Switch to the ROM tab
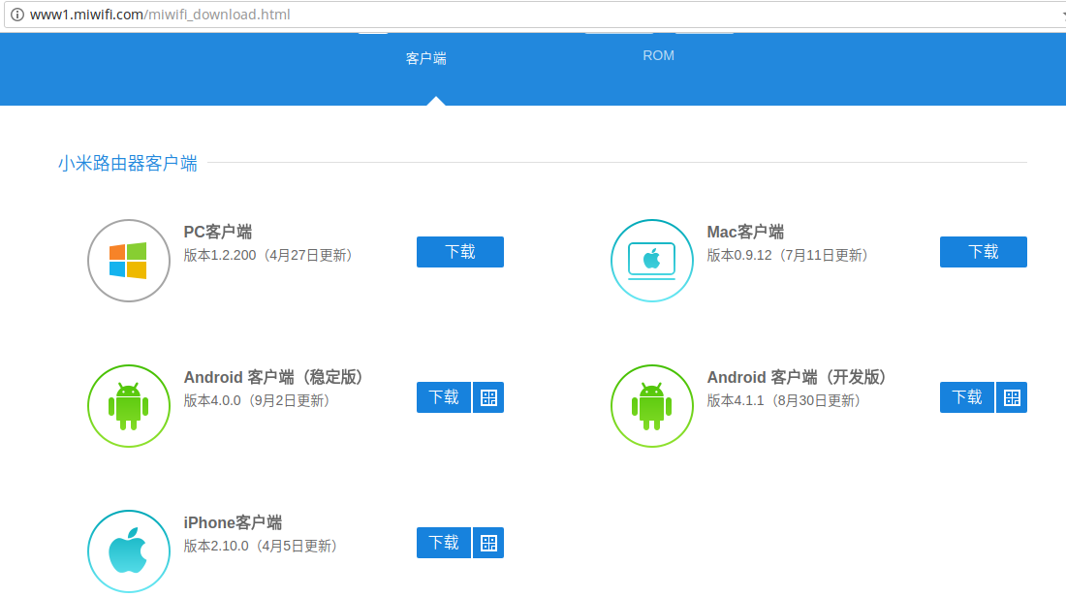 (659, 56)
